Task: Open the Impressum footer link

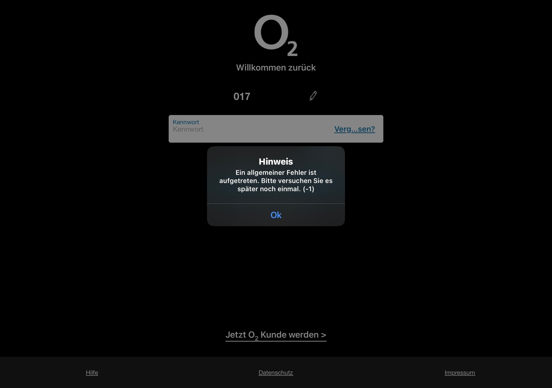Action: pyautogui.click(x=460, y=373)
